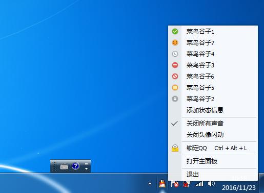Click the language bar dotted grip handle
The width and height of the screenshot is (264, 193).
click(x=54, y=166)
